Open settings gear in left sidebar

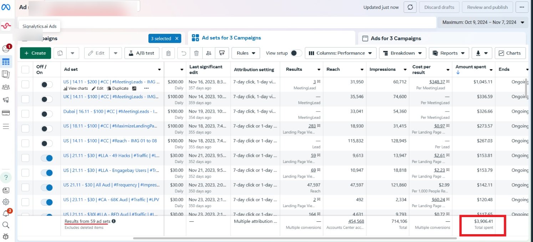[x=6, y=202]
